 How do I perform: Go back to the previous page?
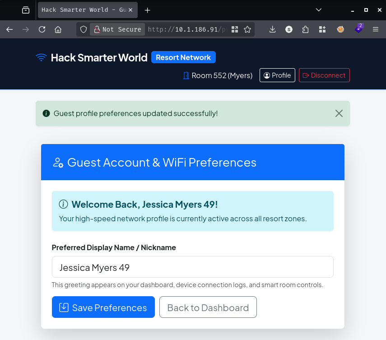point(9,29)
